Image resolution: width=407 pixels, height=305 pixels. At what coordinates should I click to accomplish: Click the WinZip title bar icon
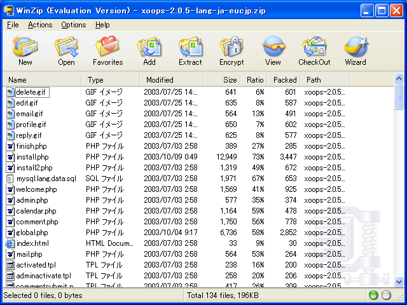(x=9, y=10)
